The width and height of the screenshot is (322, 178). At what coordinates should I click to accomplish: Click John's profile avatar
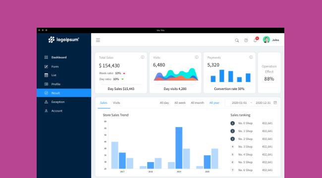click(x=267, y=40)
